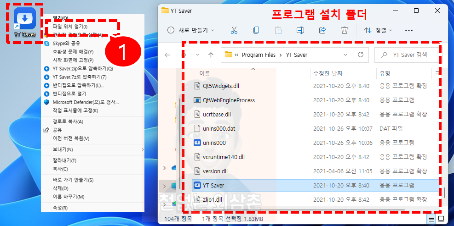Select zlib1.dll file row

coord(316,199)
